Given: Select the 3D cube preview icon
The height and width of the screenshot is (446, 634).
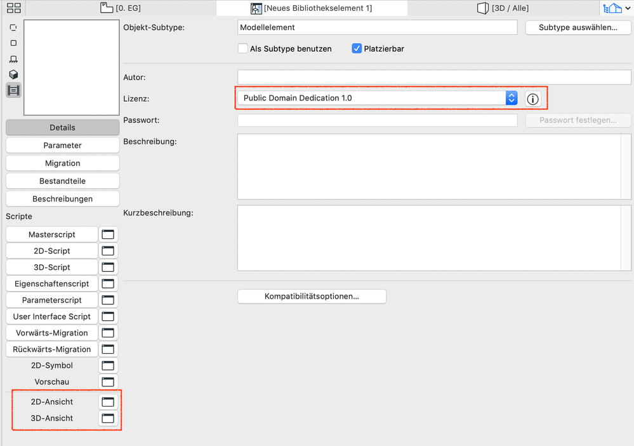Looking at the screenshot, I should (x=13, y=74).
